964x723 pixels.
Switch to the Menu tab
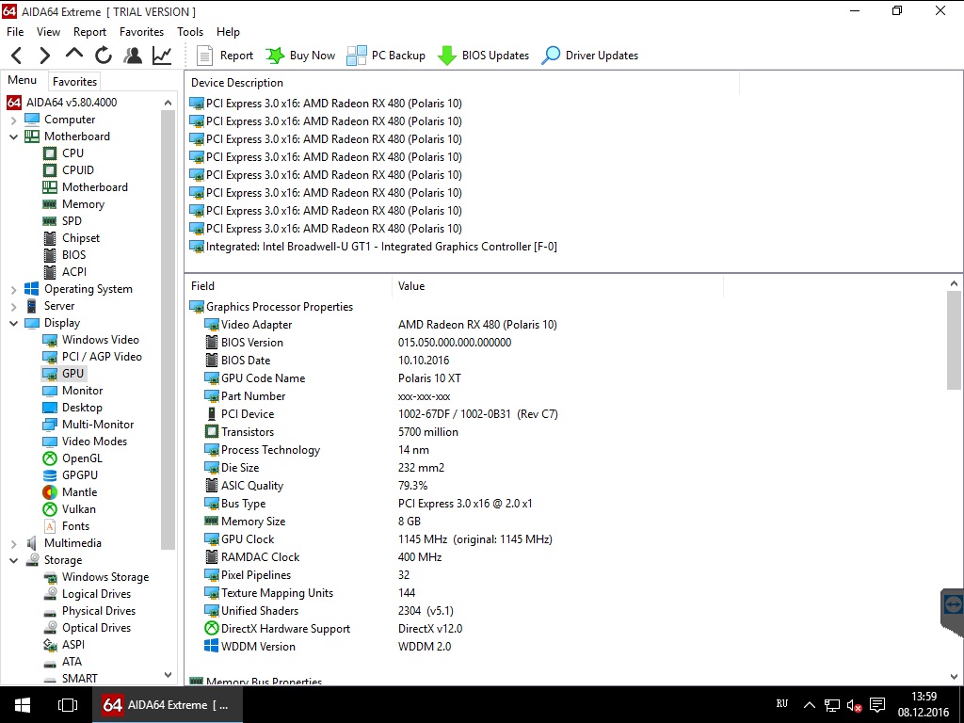[23, 80]
